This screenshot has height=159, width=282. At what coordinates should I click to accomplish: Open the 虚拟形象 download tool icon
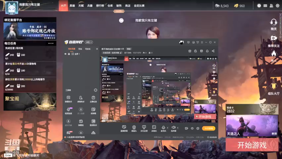pyautogui.click(x=68, y=123)
